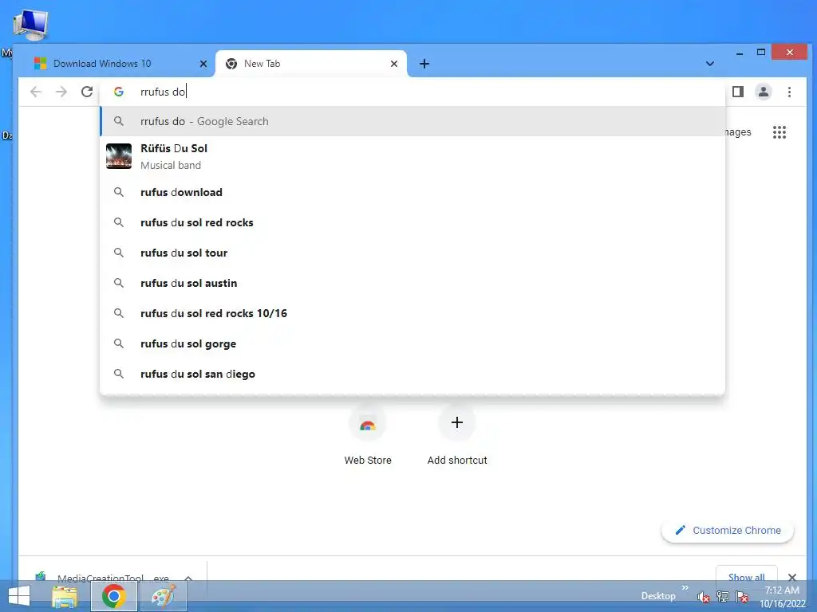Select the New Tab tab
This screenshot has height=612, width=817.
click(x=311, y=64)
